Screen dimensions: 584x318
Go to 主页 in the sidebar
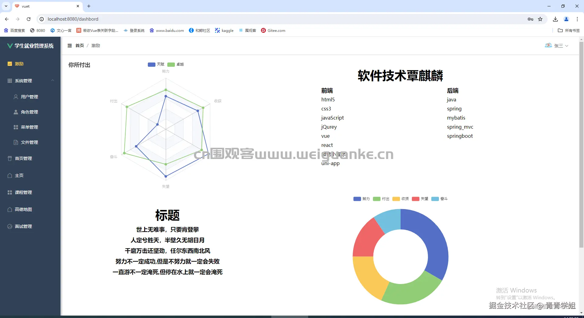tap(30, 175)
